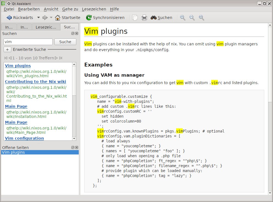The width and height of the screenshot is (273, 202).
Task: Float the Offene Seiten panel
Action: [x=73, y=148]
